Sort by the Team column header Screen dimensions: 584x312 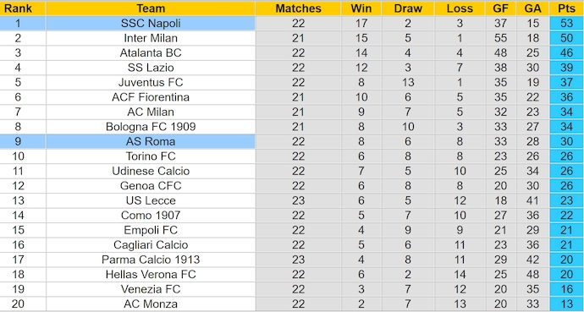[151, 8]
